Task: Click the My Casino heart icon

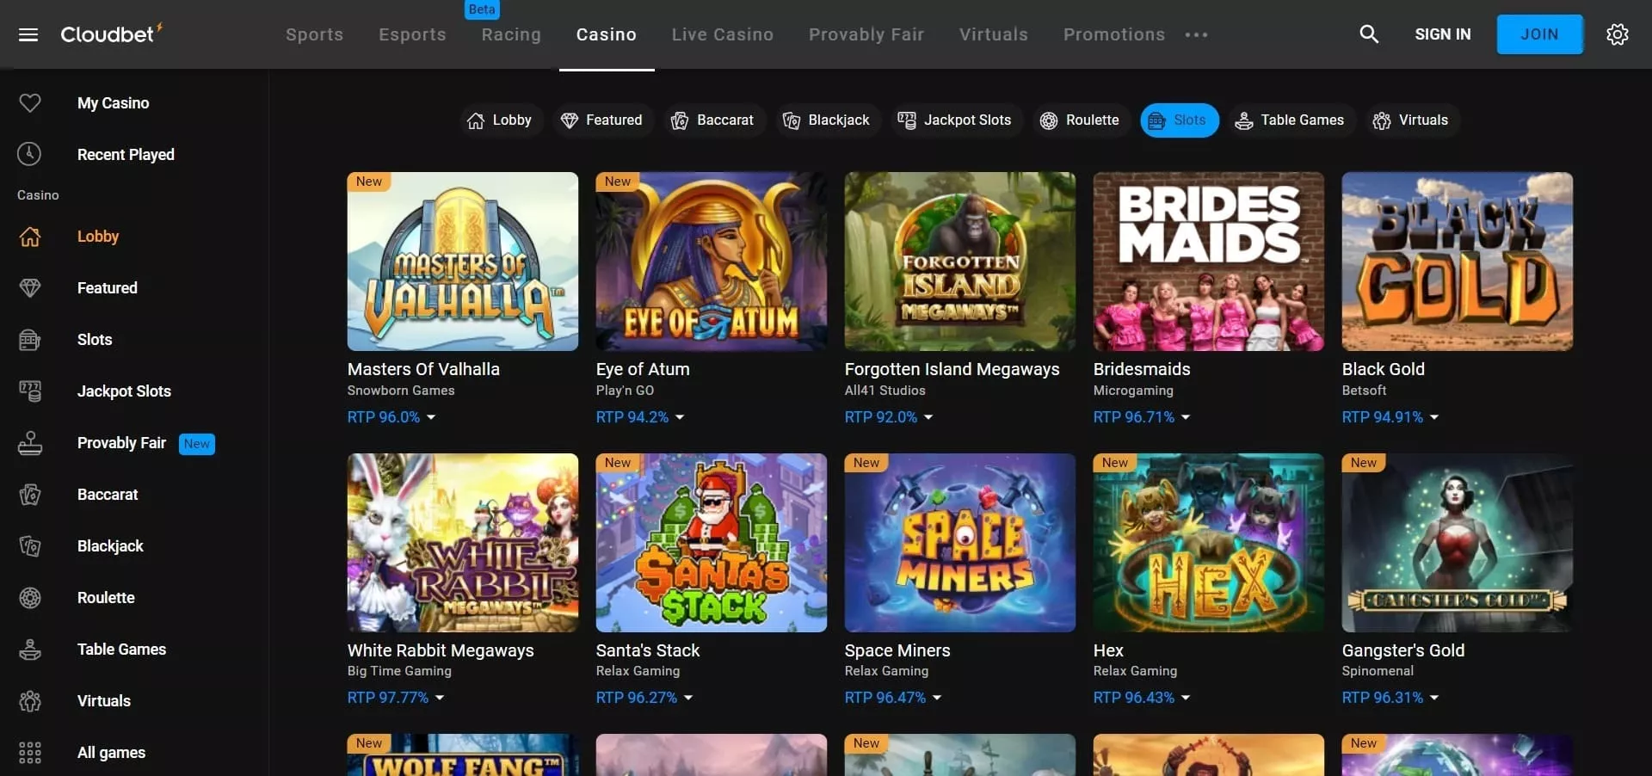Action: point(30,103)
